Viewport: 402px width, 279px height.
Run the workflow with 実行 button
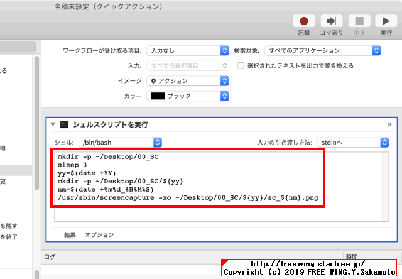[386, 21]
